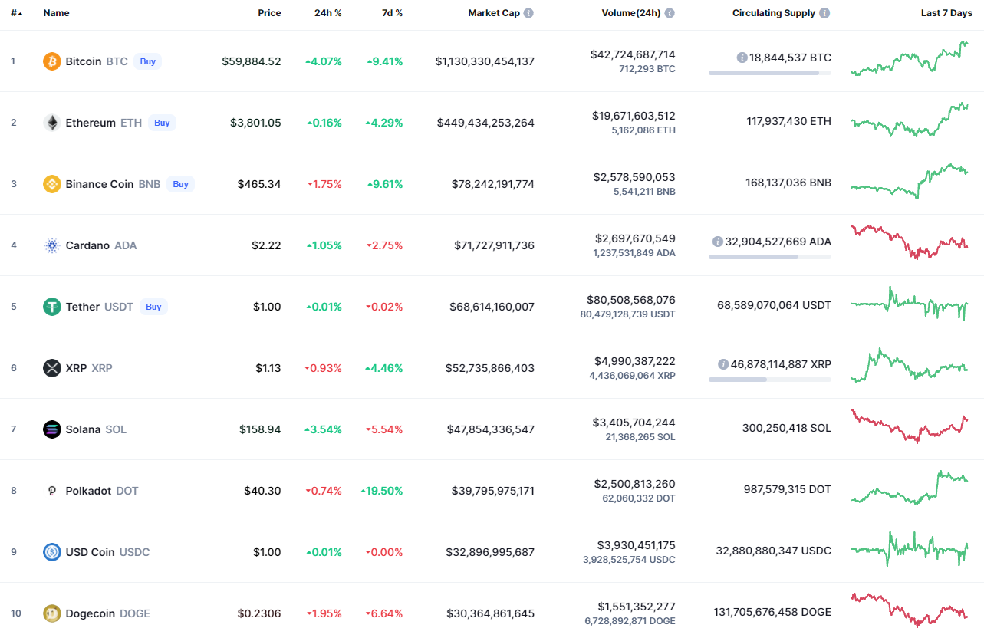
Task: Click the Last 7 Days column header
Action: pyautogui.click(x=946, y=13)
